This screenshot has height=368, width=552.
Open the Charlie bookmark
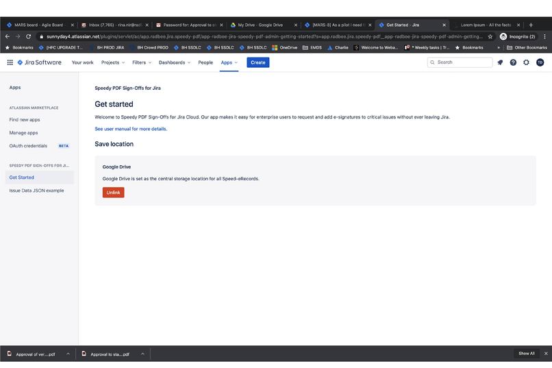pos(338,47)
